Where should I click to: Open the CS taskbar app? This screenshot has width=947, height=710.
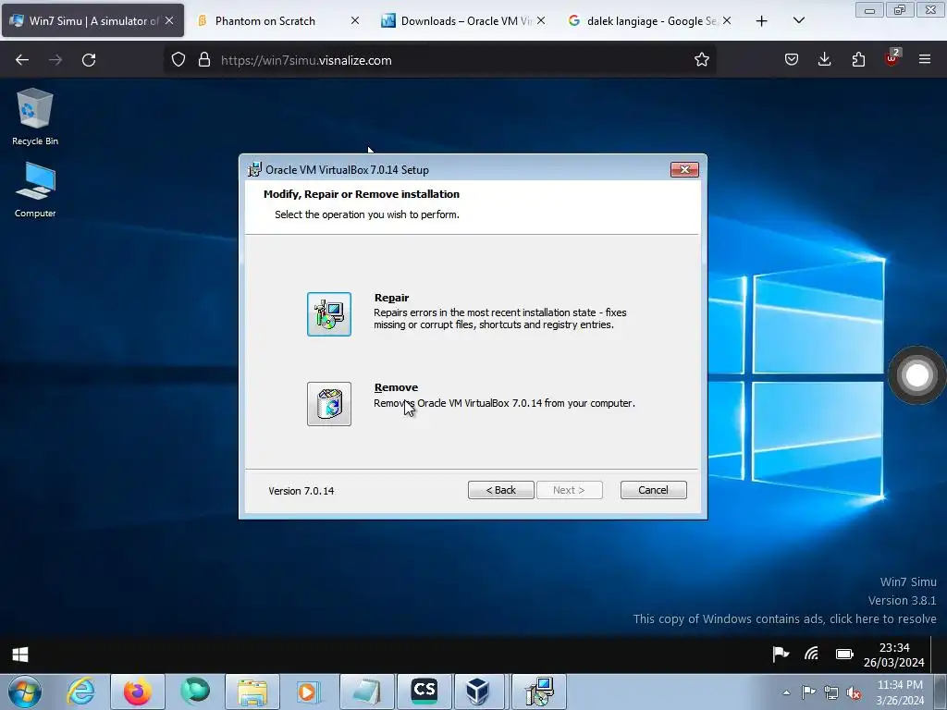(x=424, y=692)
